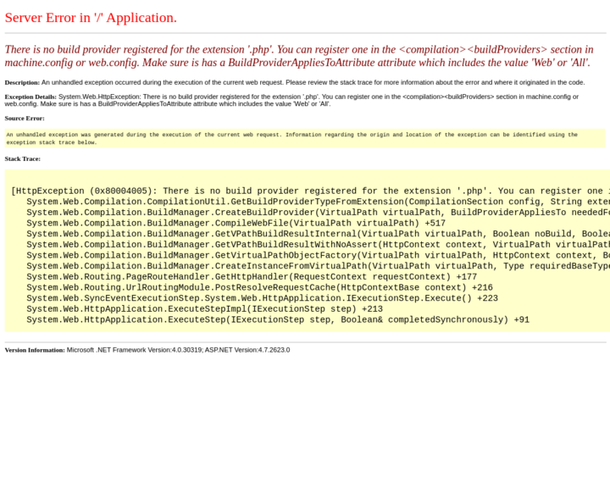Click the "Source Error:" label

click(x=25, y=119)
